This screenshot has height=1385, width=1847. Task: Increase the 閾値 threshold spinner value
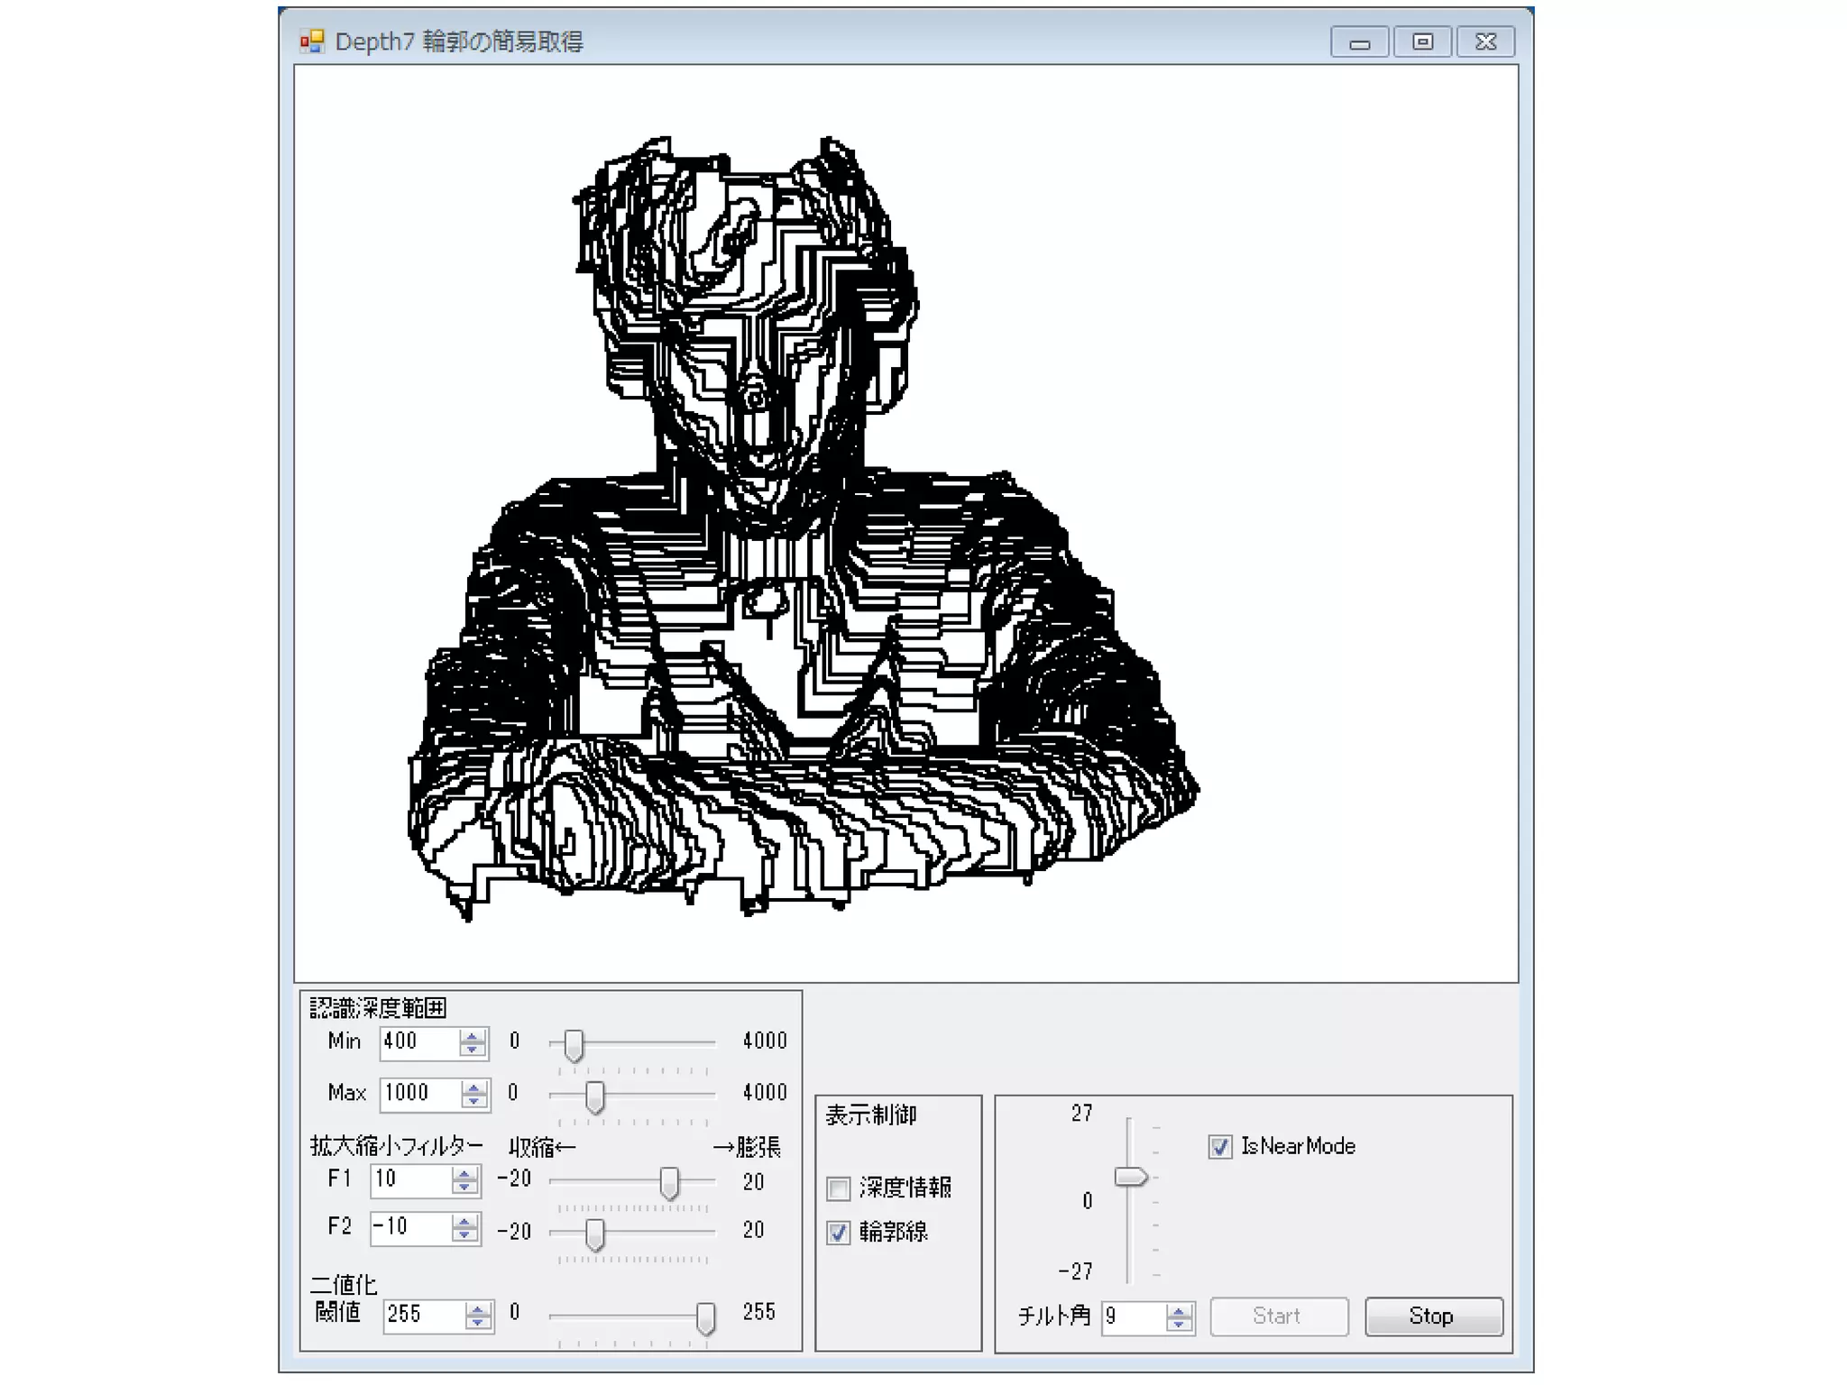[477, 1308]
